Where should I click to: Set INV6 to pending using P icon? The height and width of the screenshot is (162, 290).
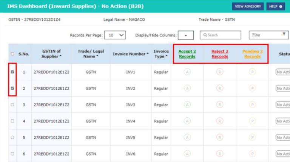point(252,154)
